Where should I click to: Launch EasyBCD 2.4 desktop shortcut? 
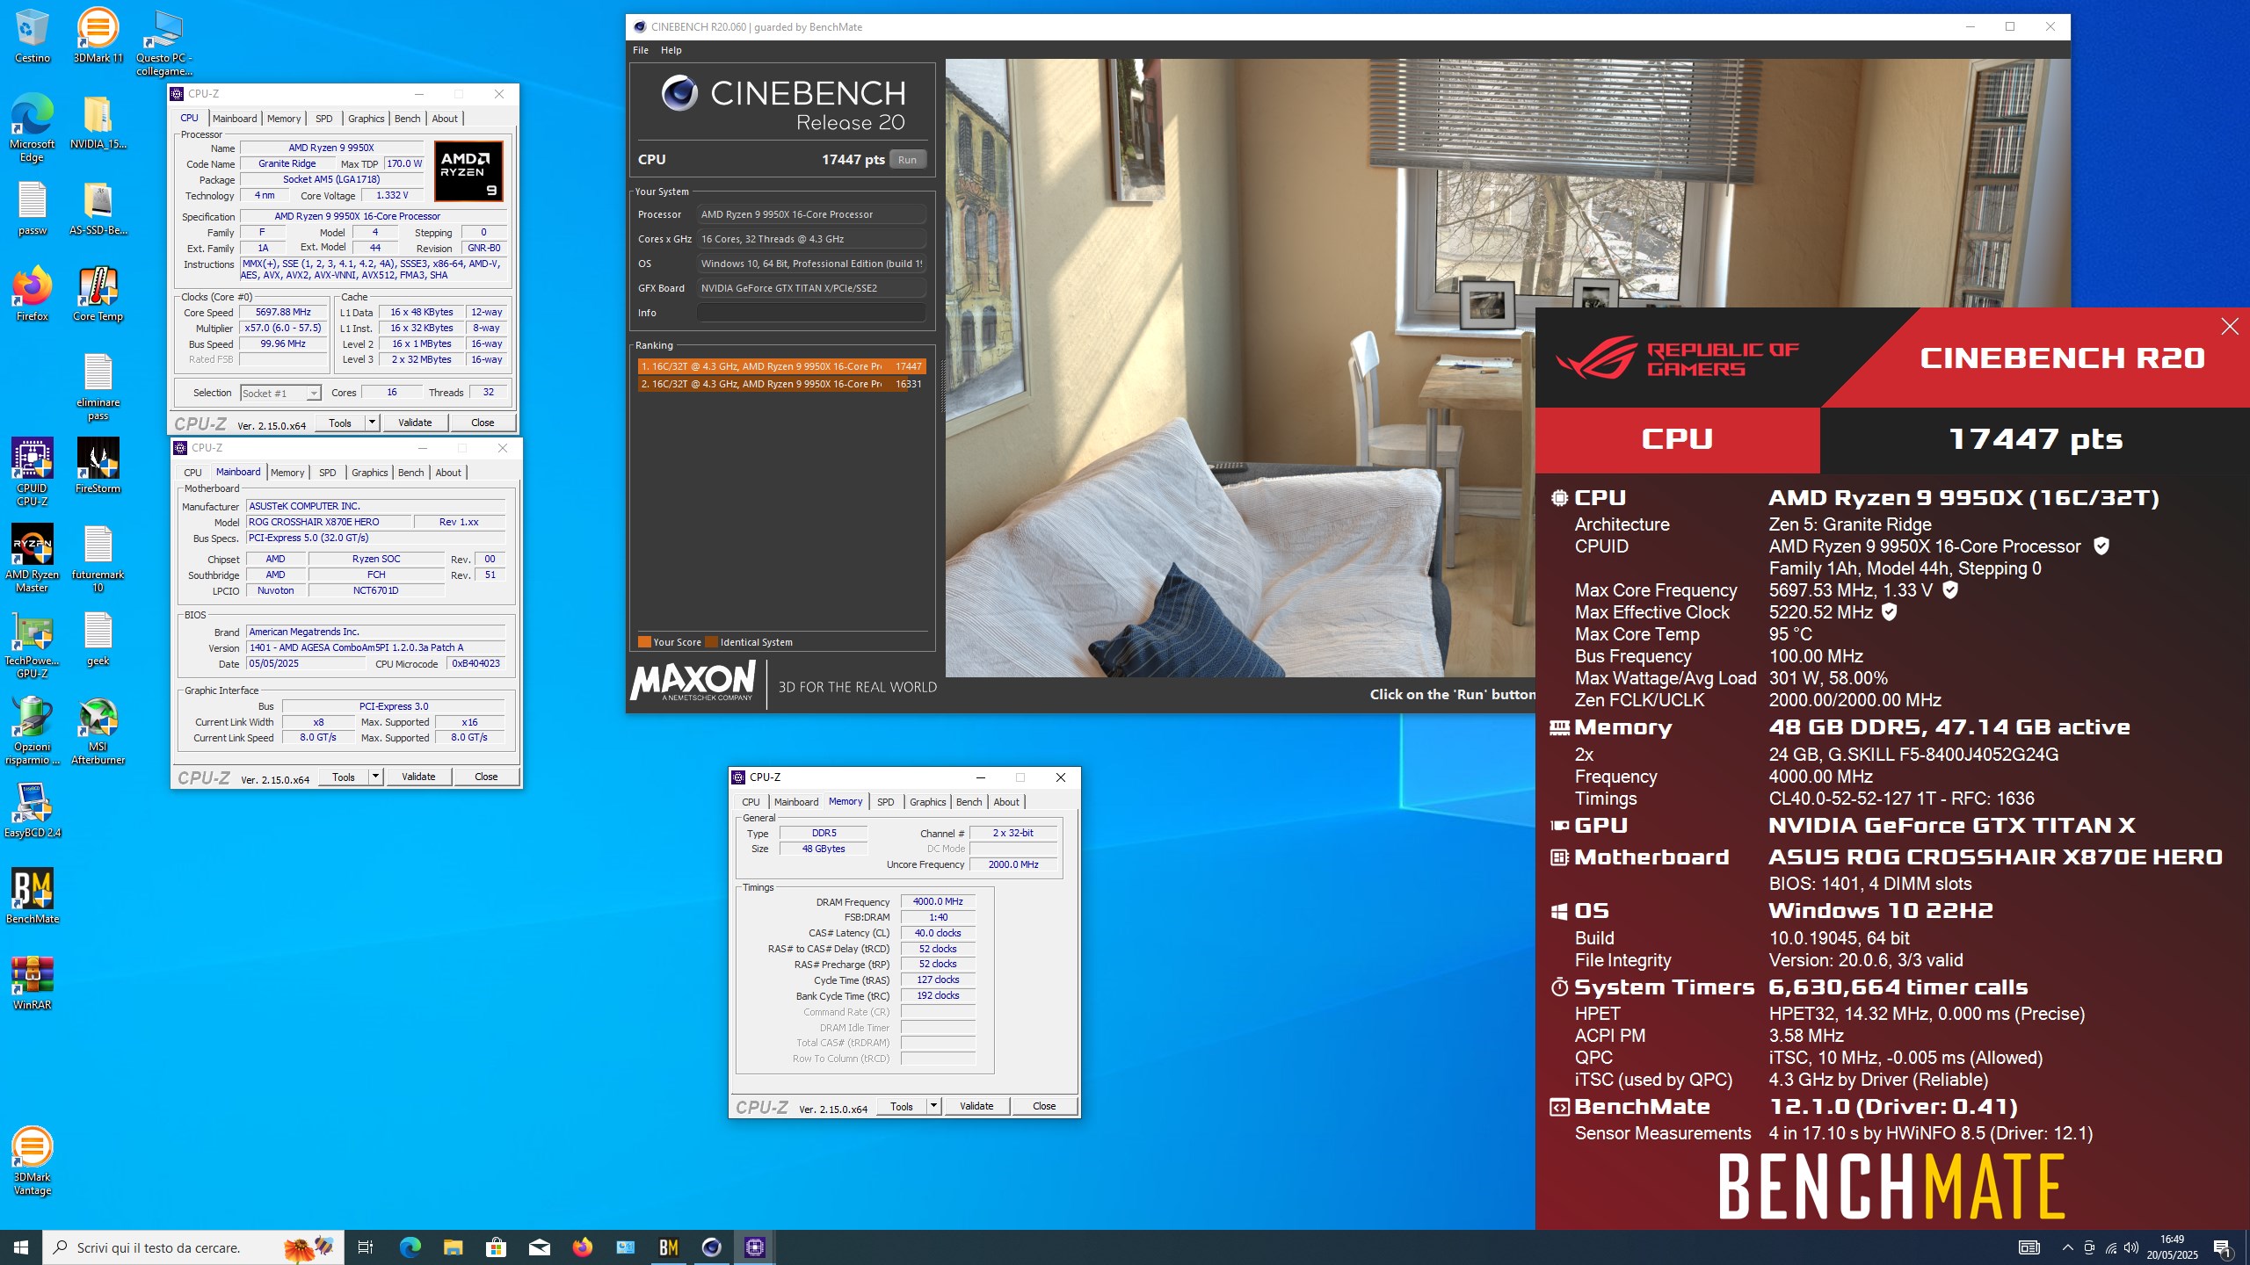32,810
